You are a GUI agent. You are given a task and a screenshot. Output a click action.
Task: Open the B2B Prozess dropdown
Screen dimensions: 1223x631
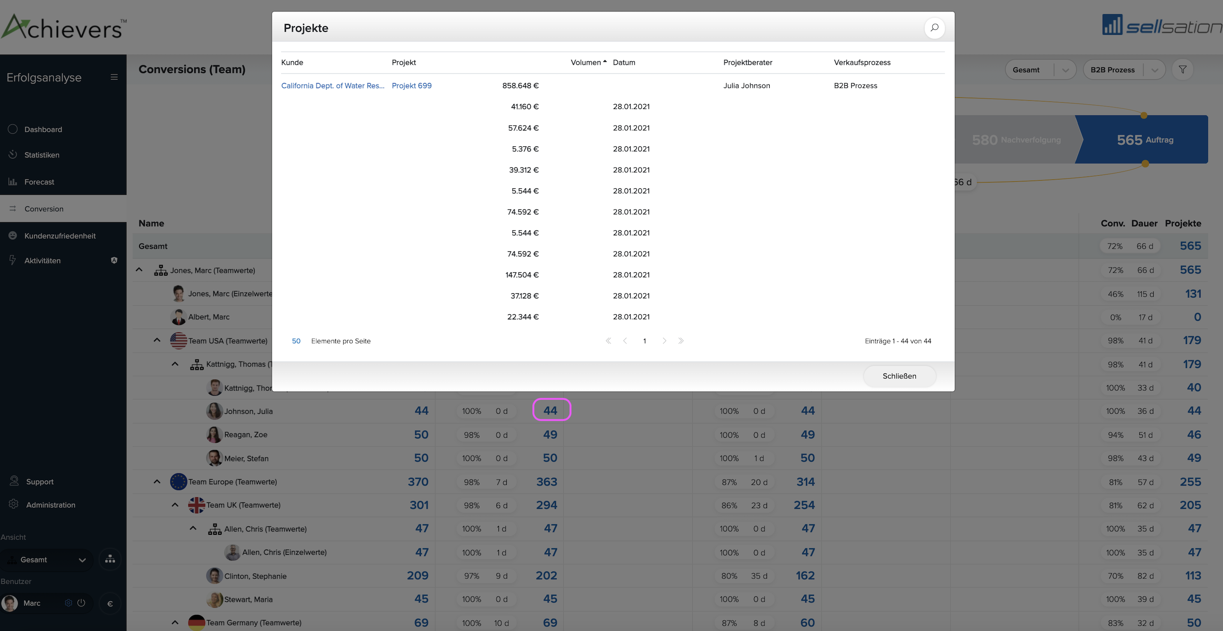point(1124,70)
